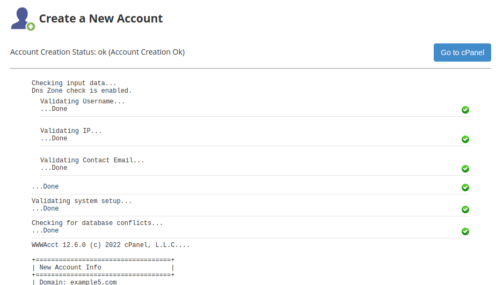Click the Checking input data log line

[x=74, y=83]
